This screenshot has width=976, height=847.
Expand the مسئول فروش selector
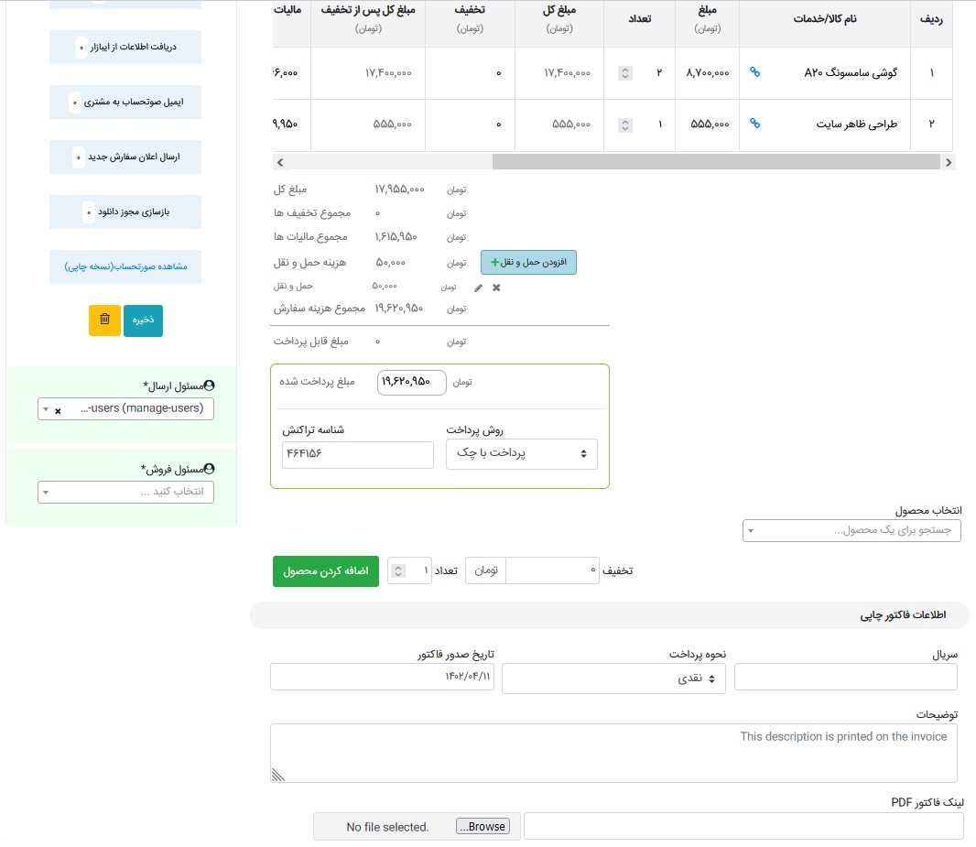tap(125, 492)
